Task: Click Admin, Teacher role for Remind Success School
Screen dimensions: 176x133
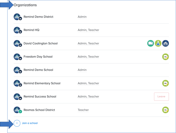Action: [89, 96]
